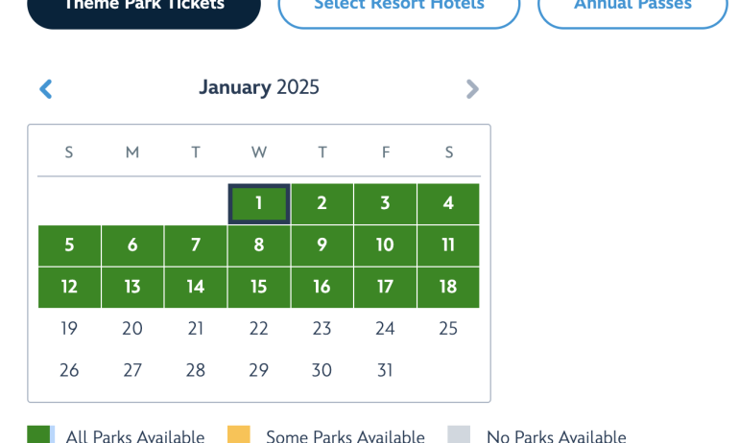Click yellow Some Parks Available swatch
Viewport: 739px width, 443px height.
(x=239, y=434)
